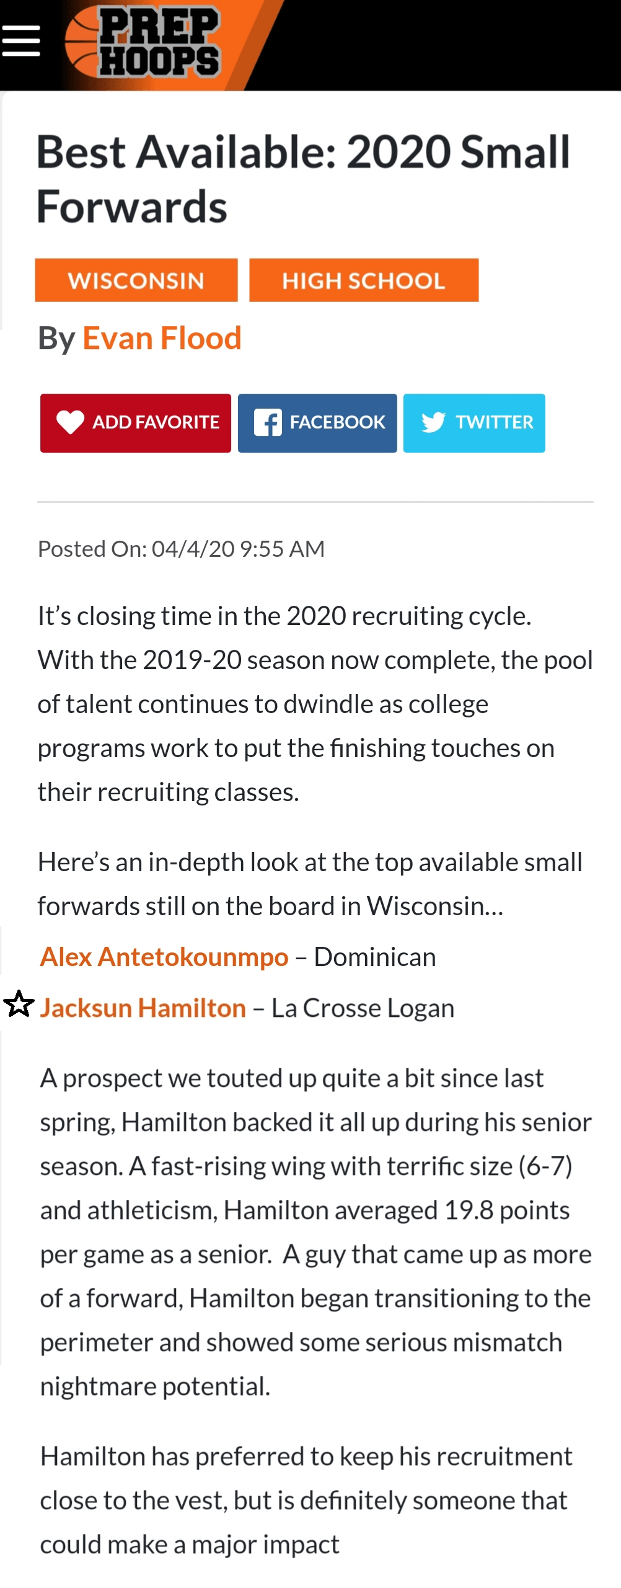Share the article via Twitter text

(494, 422)
